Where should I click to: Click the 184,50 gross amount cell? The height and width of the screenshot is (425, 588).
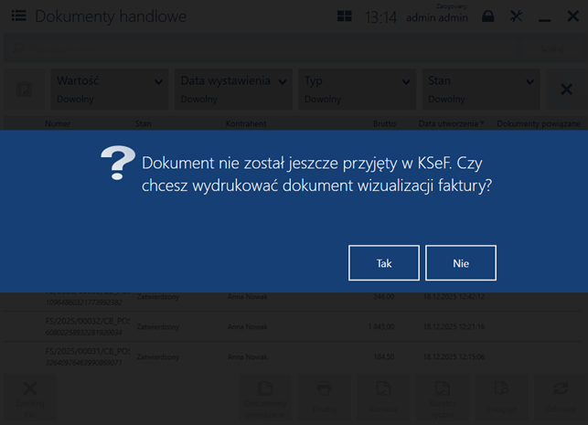[384, 356]
